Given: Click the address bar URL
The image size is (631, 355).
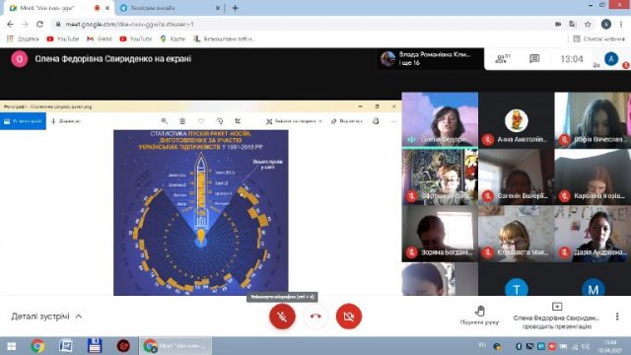Looking at the screenshot, I should click(x=129, y=24).
